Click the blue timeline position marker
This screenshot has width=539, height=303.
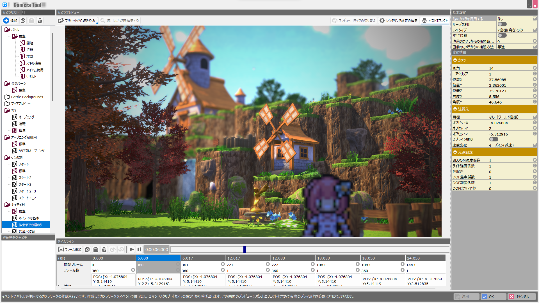245,249
